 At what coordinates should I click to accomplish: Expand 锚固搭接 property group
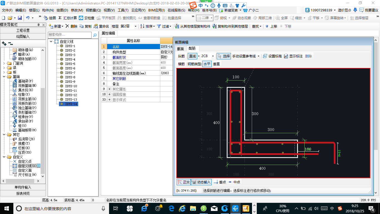(x=109, y=94)
